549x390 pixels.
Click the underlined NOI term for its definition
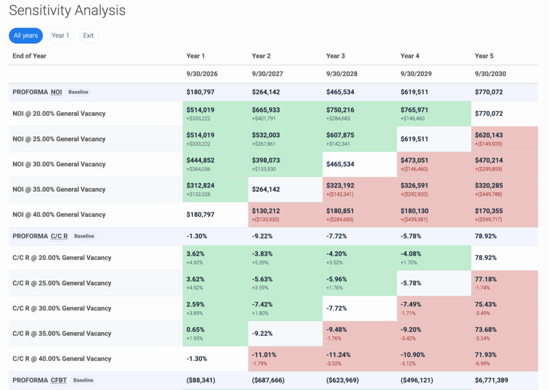coord(56,92)
